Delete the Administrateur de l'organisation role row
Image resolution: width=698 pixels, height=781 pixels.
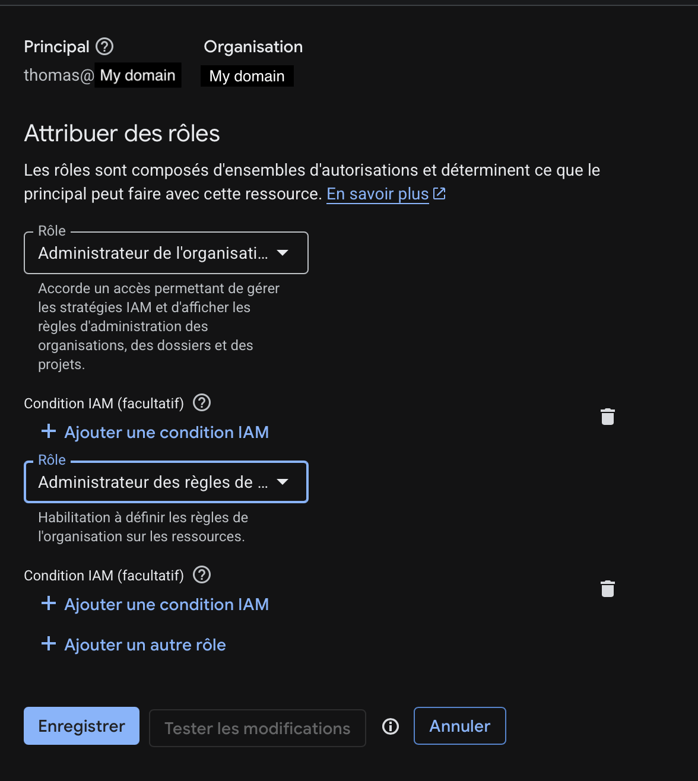(607, 417)
